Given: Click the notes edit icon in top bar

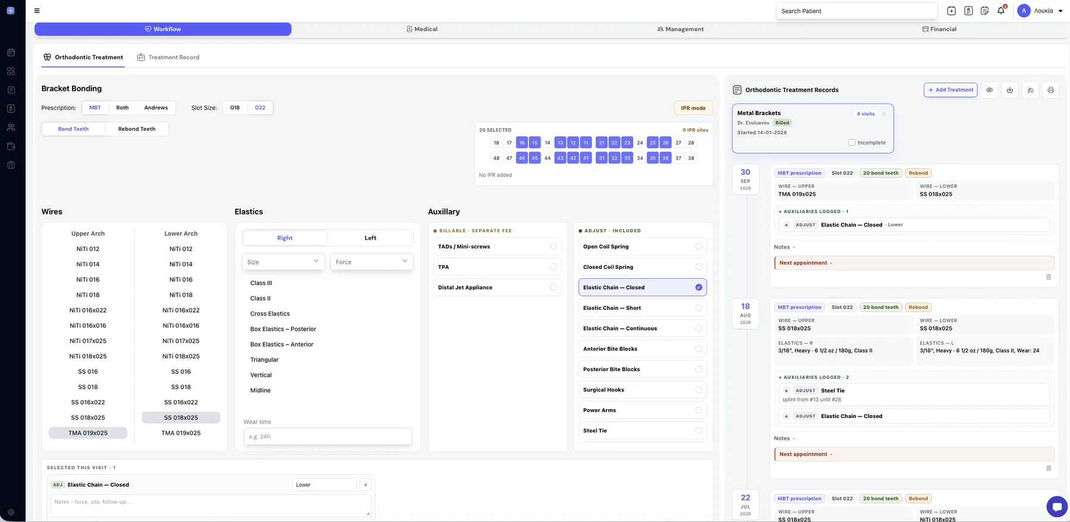Looking at the screenshot, I should click(984, 11).
